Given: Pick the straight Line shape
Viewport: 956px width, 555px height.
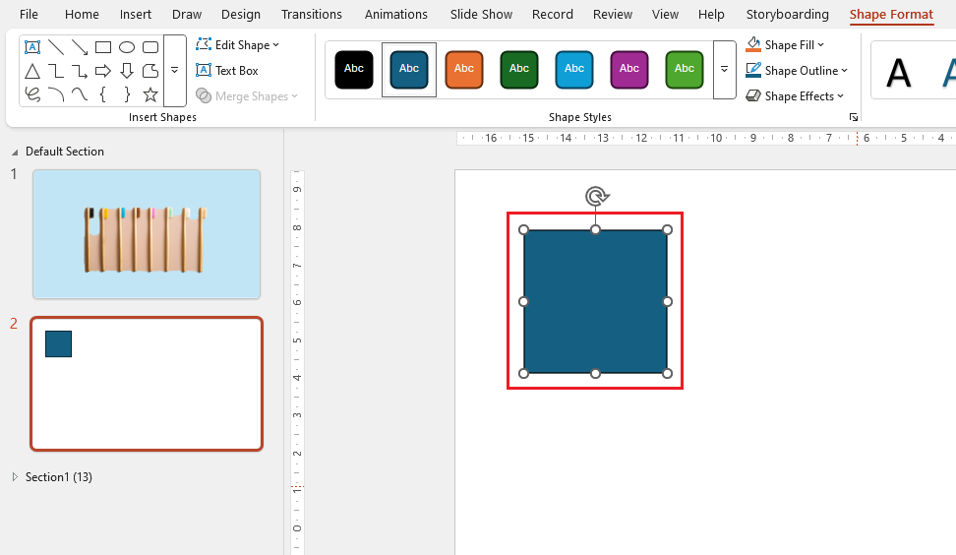Looking at the screenshot, I should (x=56, y=47).
